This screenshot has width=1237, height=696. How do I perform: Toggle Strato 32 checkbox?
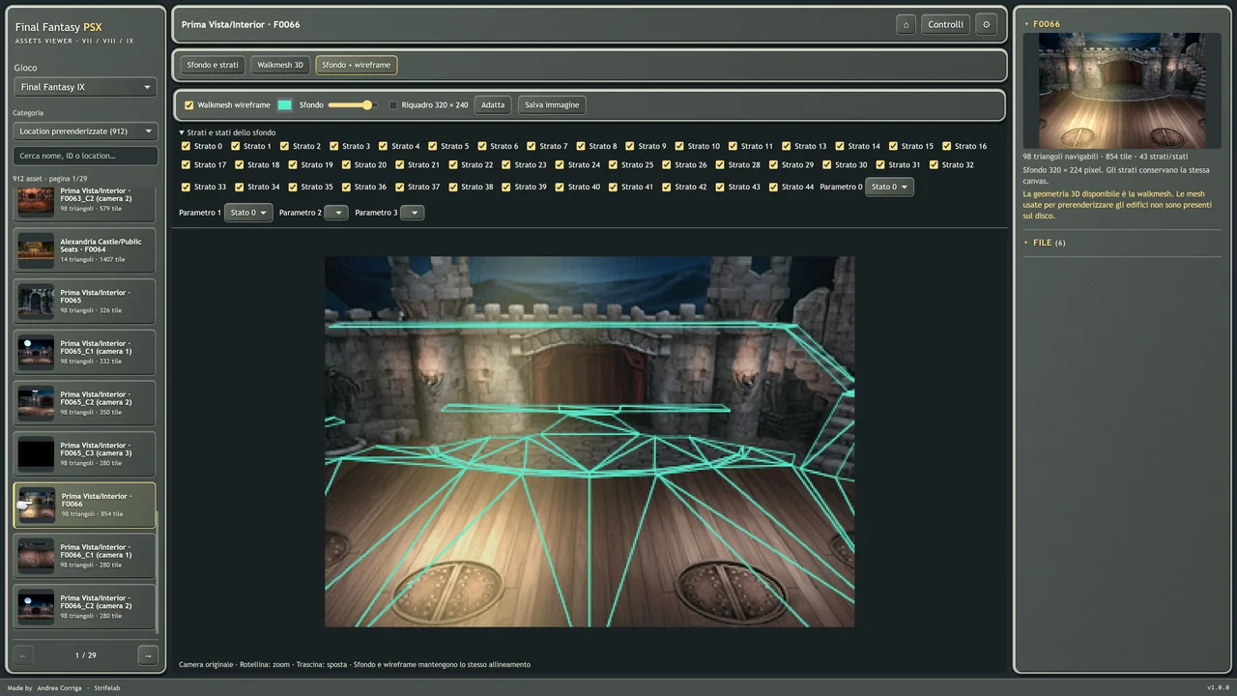(934, 165)
